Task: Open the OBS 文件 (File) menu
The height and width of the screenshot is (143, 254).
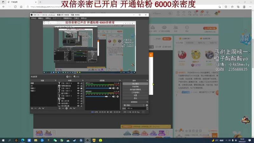Action: point(33,18)
